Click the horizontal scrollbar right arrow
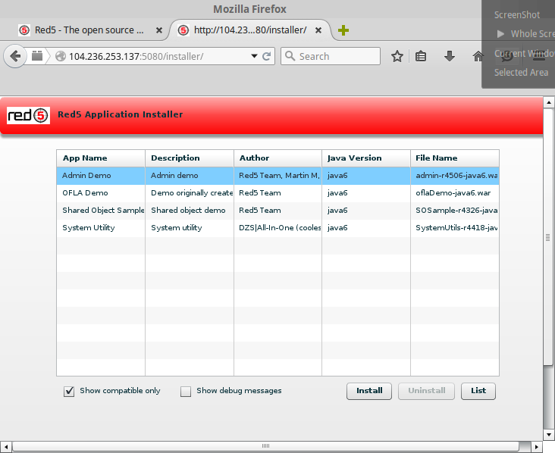The image size is (555, 453). click(537, 447)
